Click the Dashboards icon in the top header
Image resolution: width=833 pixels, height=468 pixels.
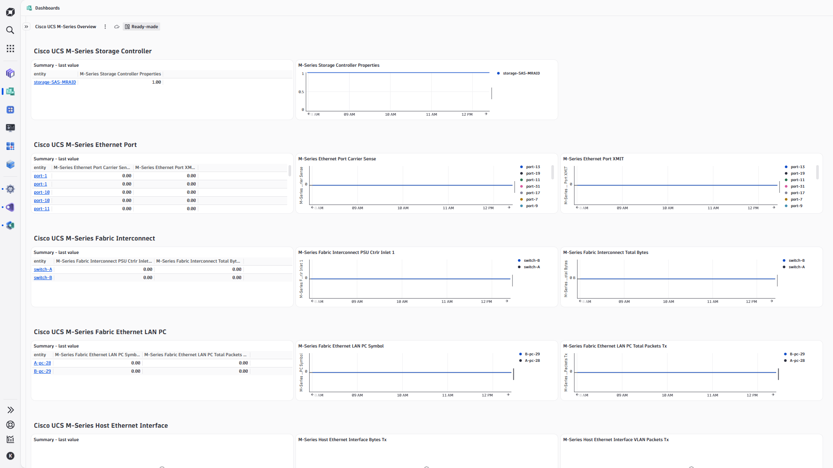pyautogui.click(x=29, y=8)
